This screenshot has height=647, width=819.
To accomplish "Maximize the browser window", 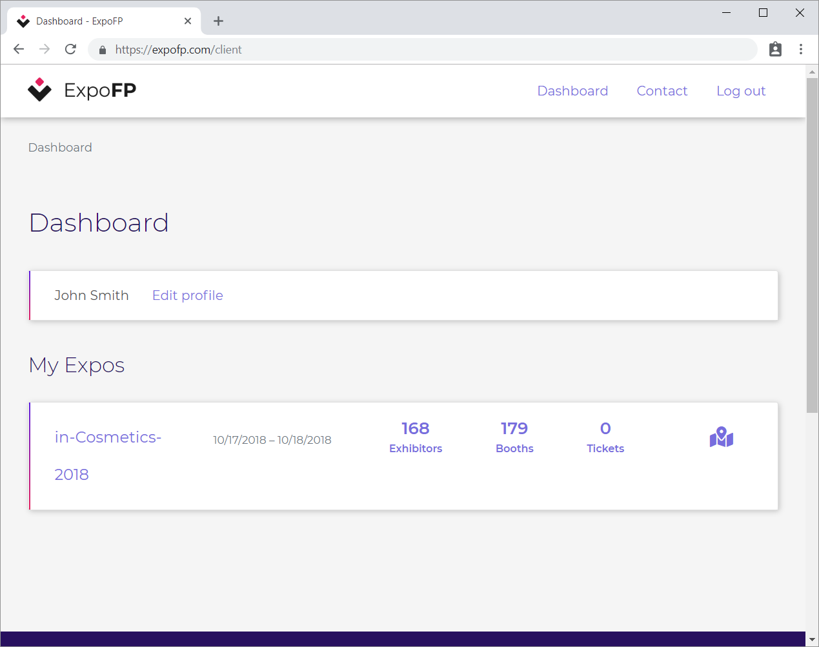I will (763, 13).
